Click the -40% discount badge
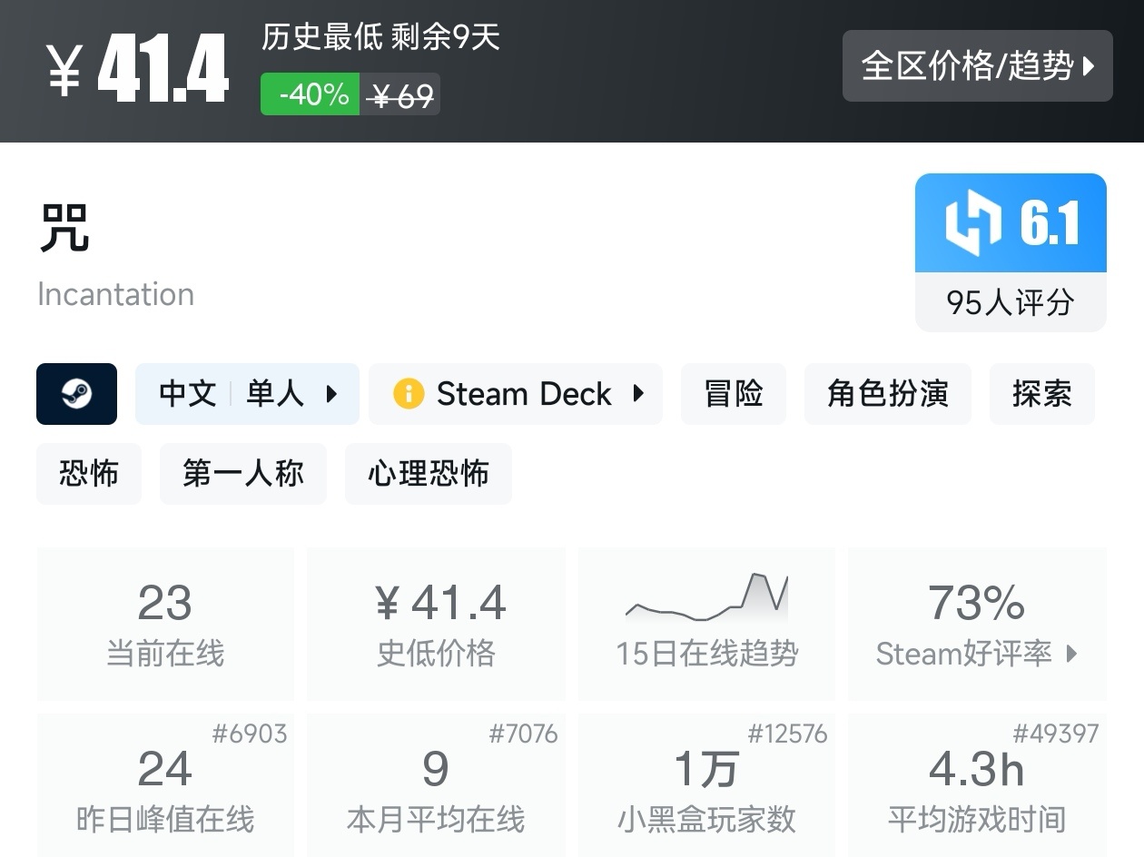The height and width of the screenshot is (857, 1144). click(309, 94)
